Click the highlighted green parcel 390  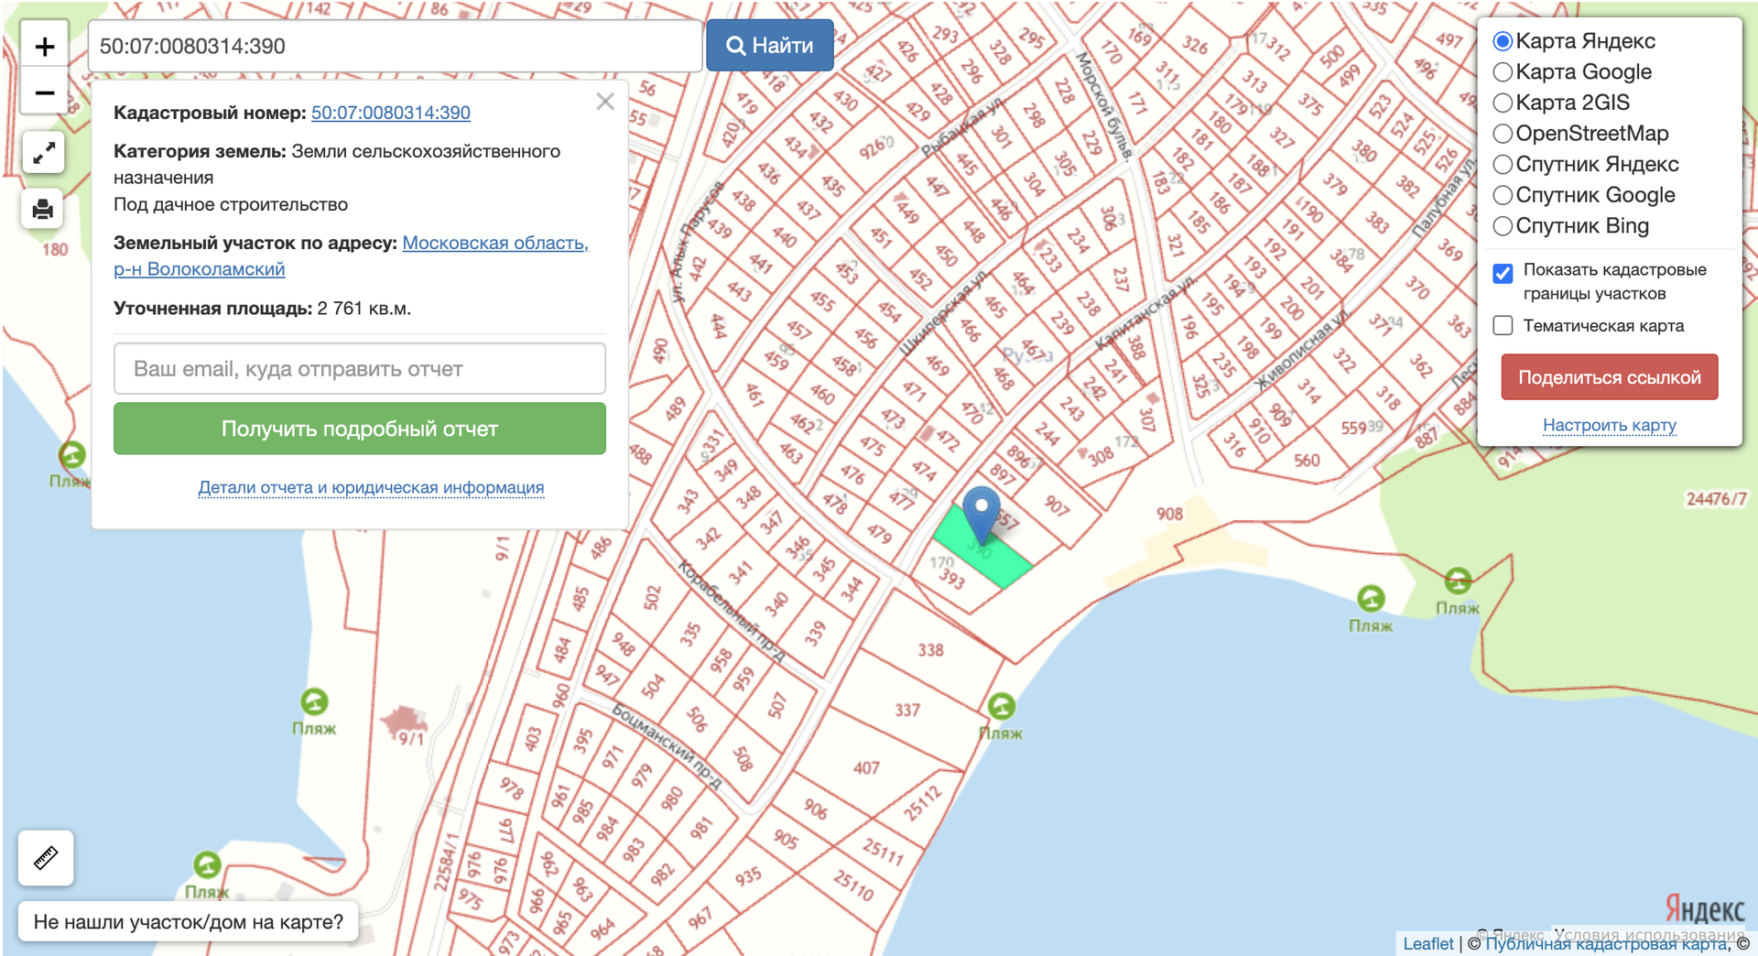coord(982,546)
